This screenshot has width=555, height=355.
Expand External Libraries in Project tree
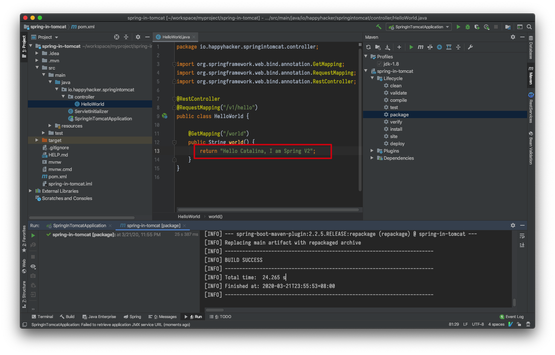[30, 191]
